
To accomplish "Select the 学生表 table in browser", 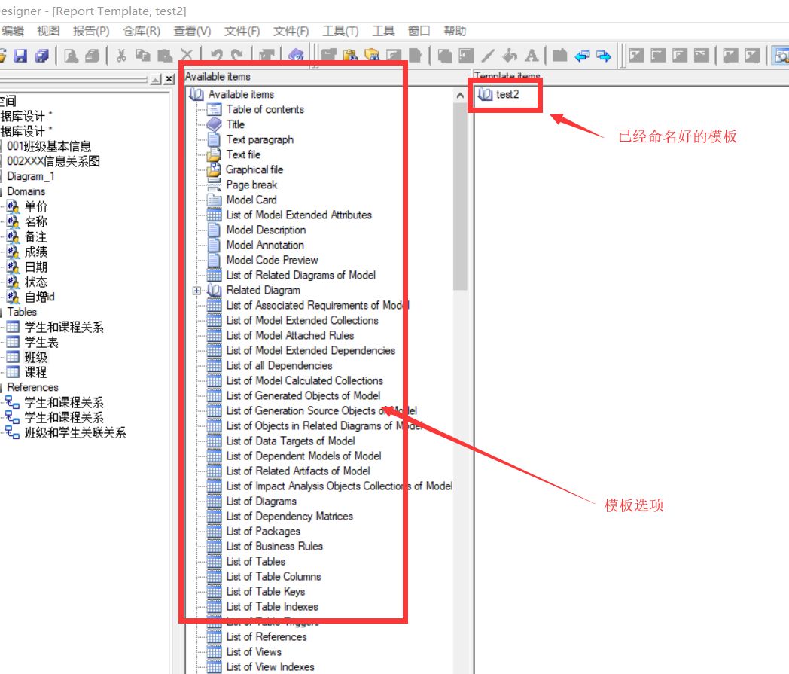I will click(x=41, y=343).
